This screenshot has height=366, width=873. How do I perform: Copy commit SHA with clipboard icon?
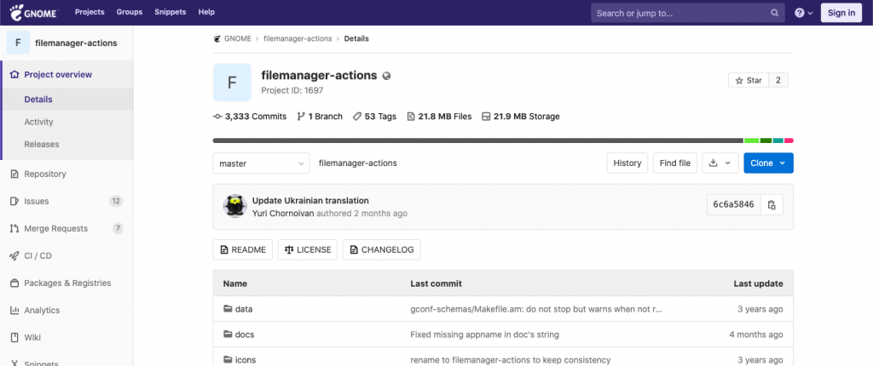coord(772,204)
